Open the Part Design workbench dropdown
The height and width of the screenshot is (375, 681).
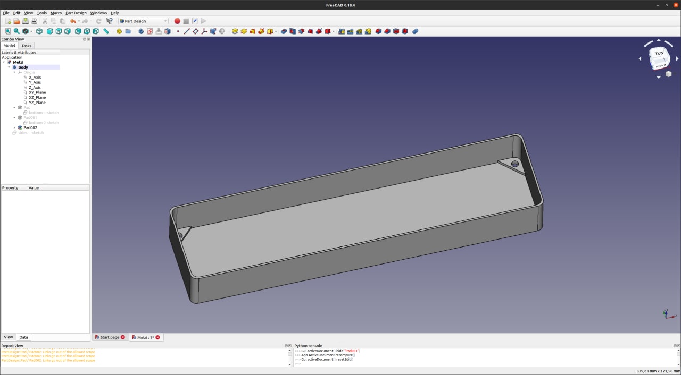143,21
